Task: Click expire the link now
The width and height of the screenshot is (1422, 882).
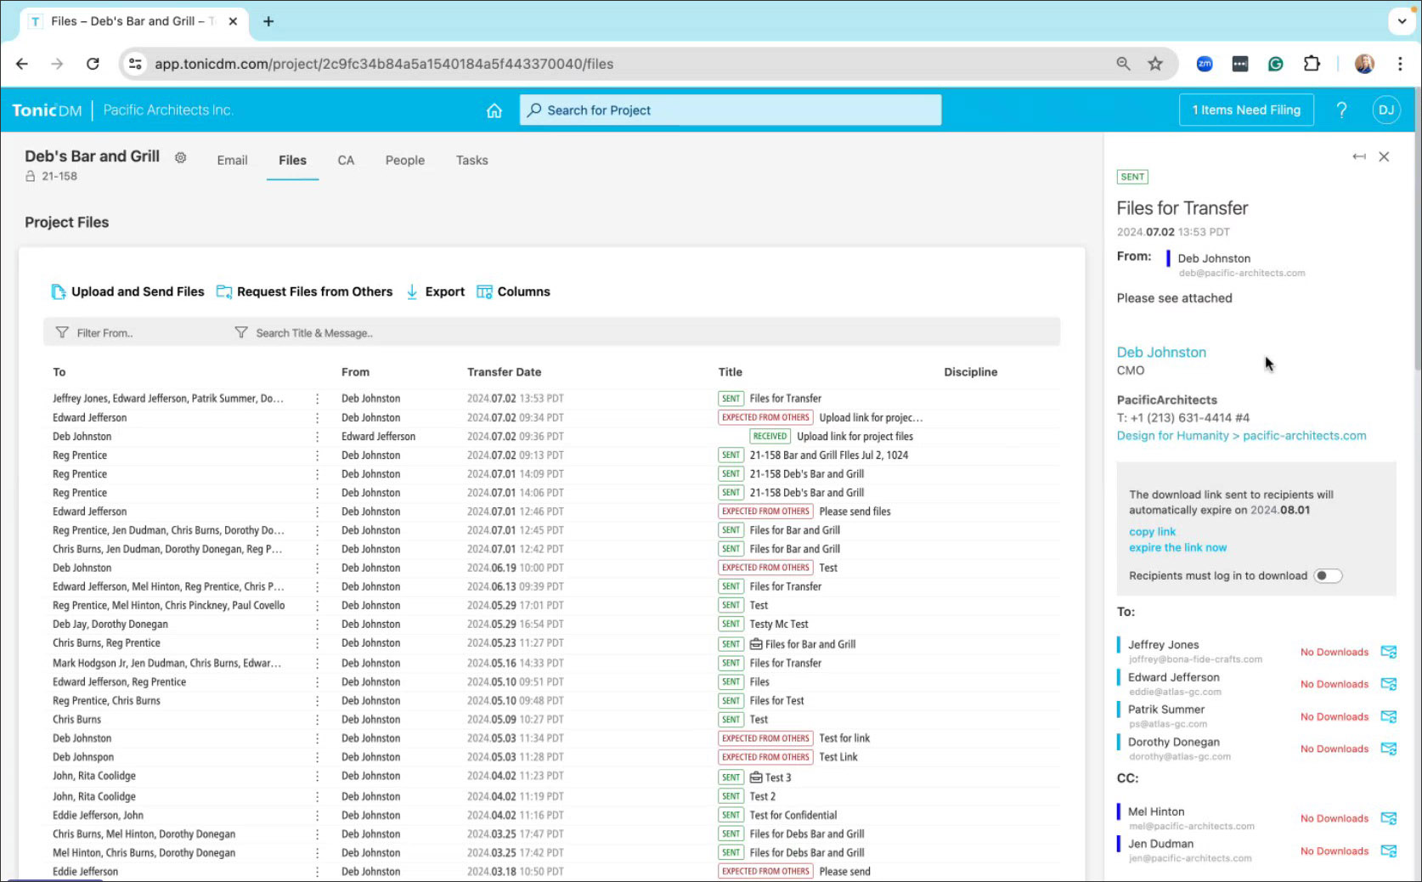Action: click(1177, 548)
